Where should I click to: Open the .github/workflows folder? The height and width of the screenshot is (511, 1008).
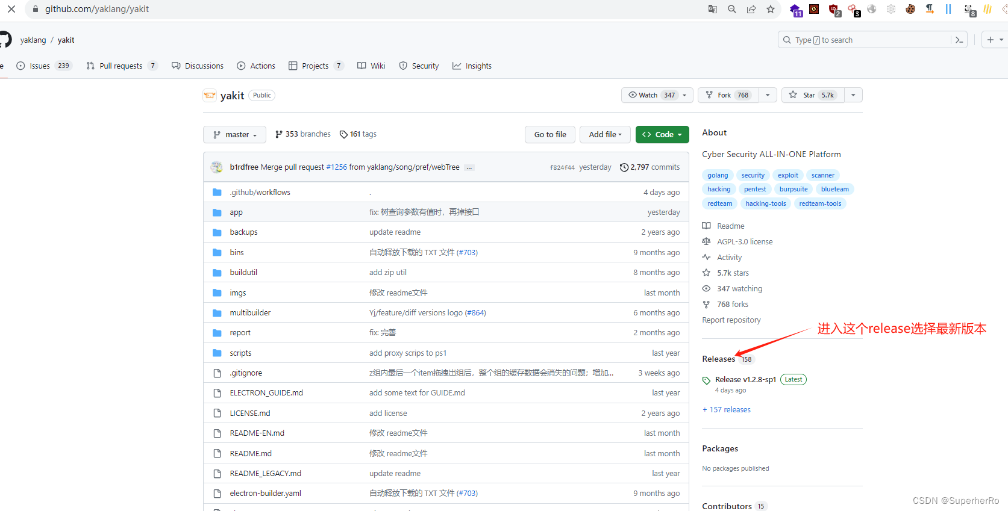260,192
